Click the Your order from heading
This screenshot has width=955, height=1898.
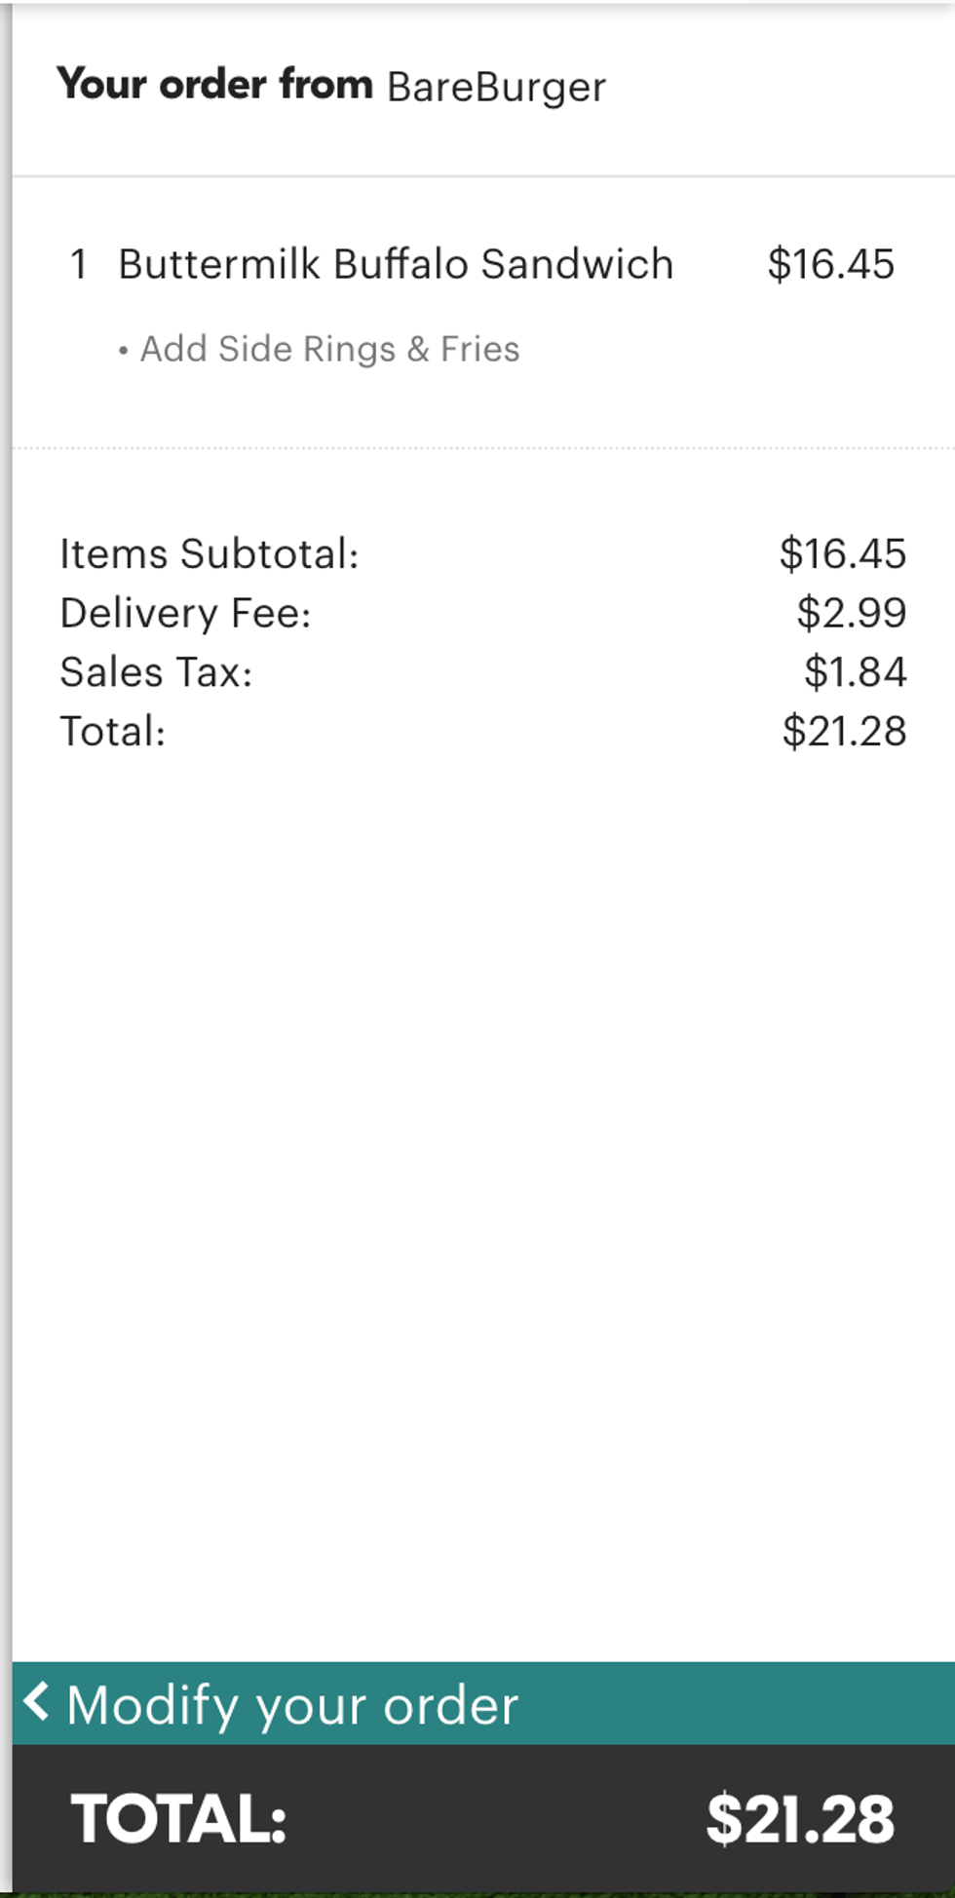(x=214, y=84)
